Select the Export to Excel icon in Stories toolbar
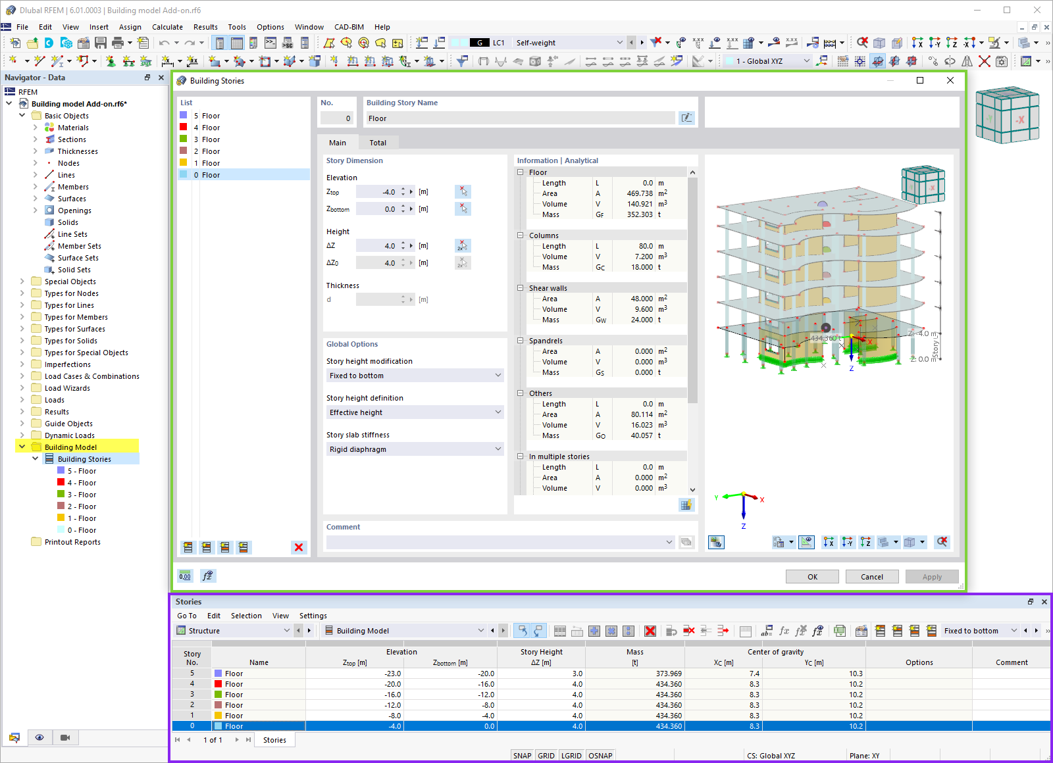Viewport: 1053px width, 763px height. pos(840,631)
